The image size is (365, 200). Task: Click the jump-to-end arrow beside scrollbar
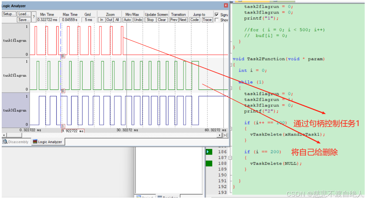(x=225, y=135)
